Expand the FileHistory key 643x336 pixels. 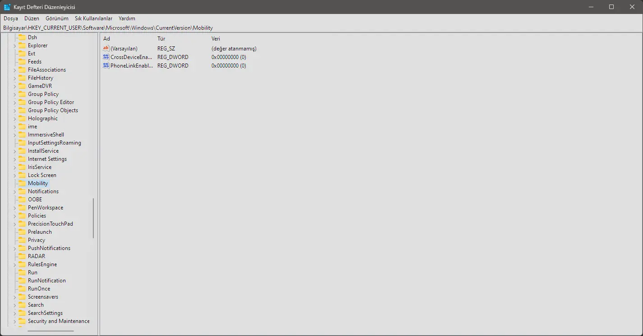[14, 78]
